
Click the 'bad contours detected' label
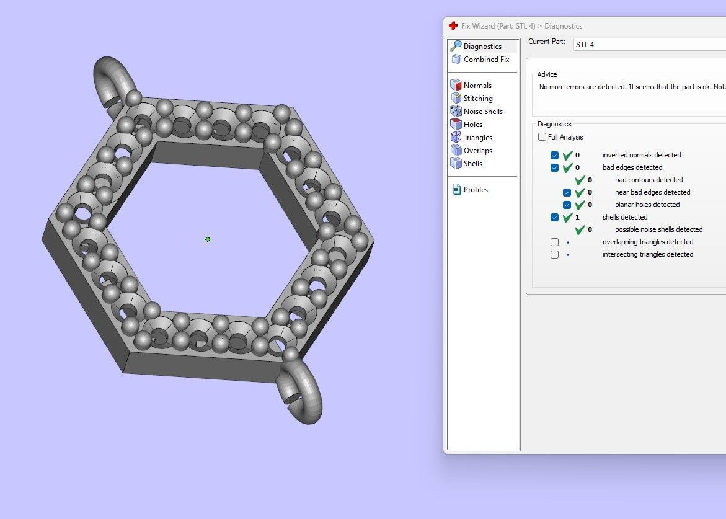pos(649,180)
